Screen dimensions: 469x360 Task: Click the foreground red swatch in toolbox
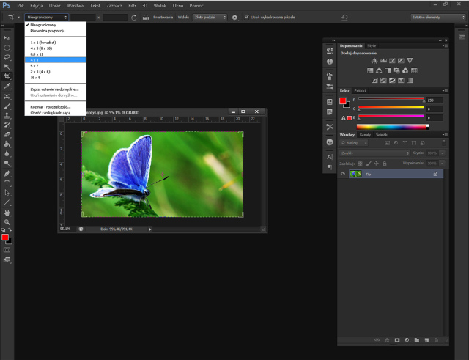[x=5, y=238]
